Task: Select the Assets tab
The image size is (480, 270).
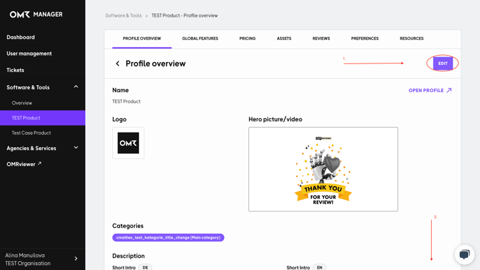Action: point(284,38)
